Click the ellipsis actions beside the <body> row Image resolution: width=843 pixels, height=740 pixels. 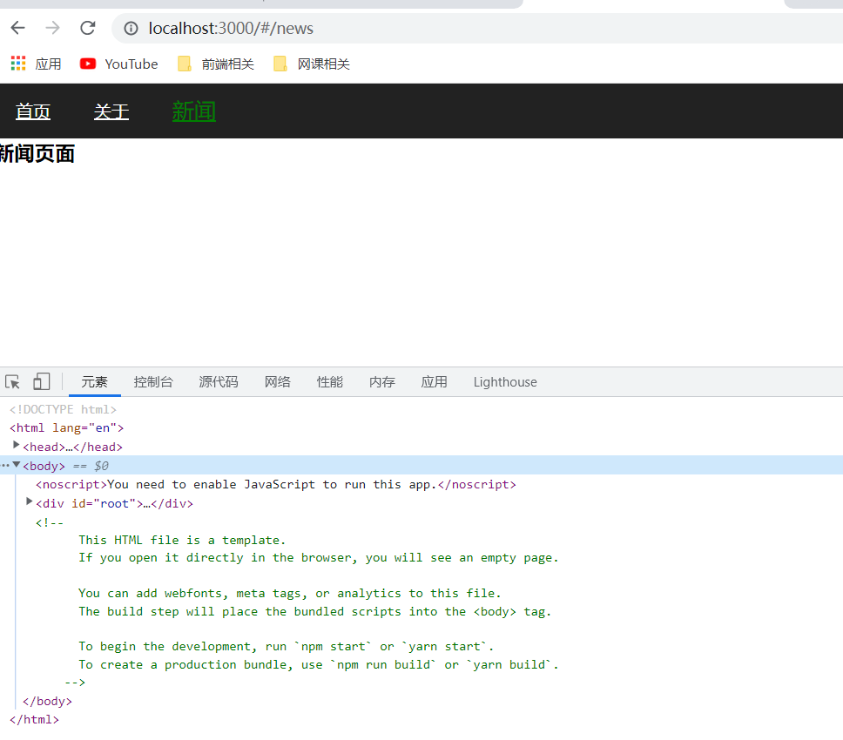pyautogui.click(x=5, y=466)
